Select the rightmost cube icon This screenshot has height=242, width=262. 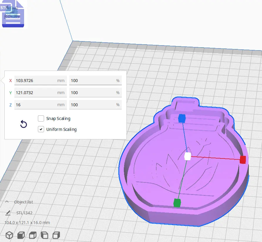coord(55,235)
